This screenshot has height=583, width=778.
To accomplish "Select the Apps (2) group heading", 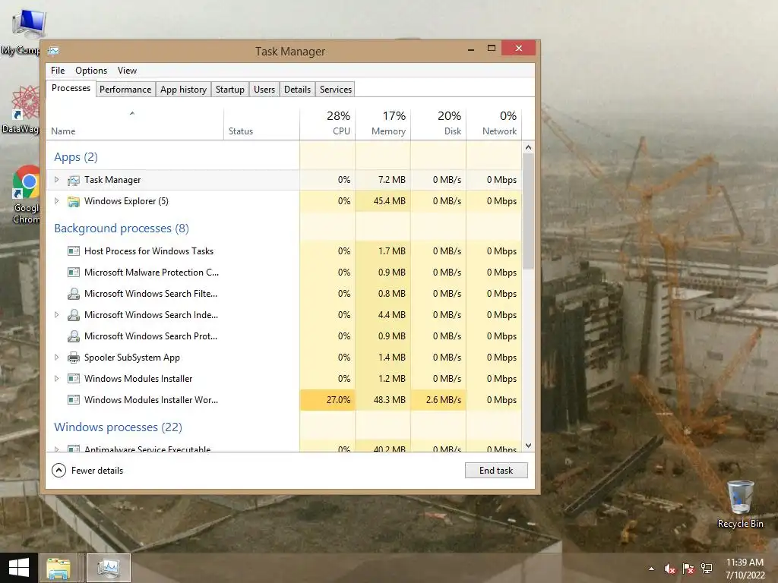I will tap(76, 157).
